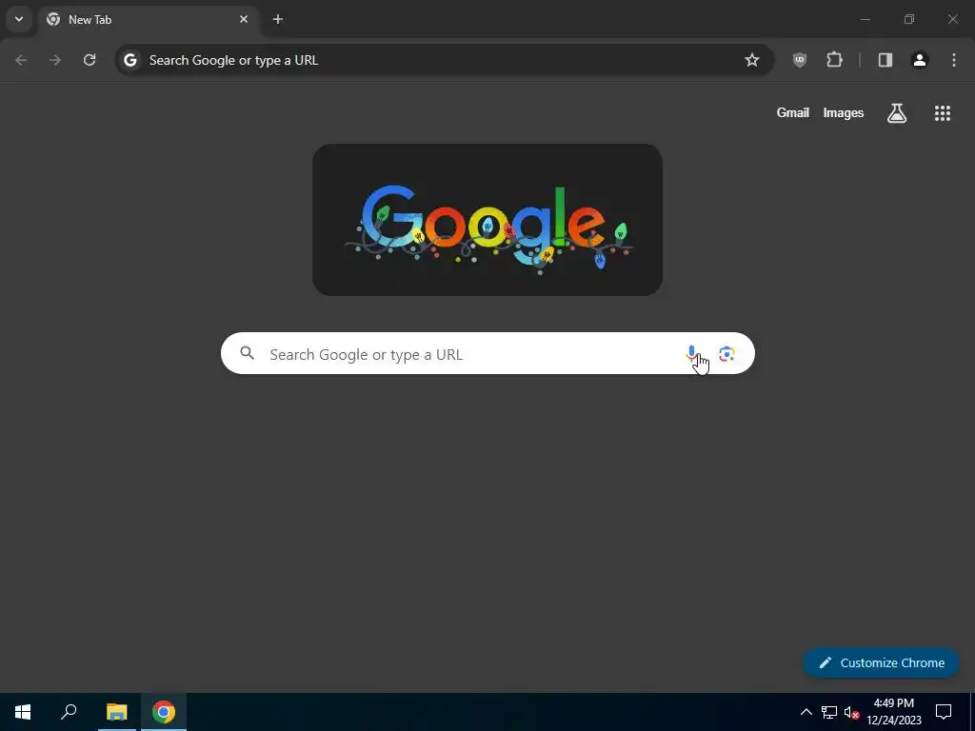975x731 pixels.
Task: Select the New Tab tab
Action: click(149, 20)
